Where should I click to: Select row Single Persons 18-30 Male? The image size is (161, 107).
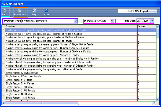[x=71, y=94]
